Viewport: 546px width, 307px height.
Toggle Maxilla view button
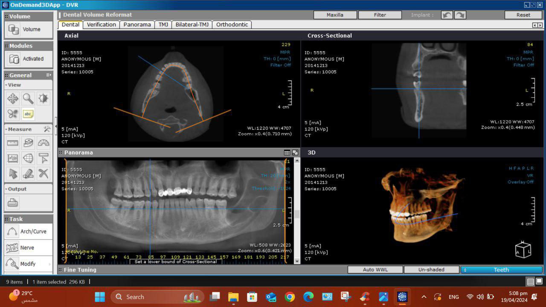(335, 15)
